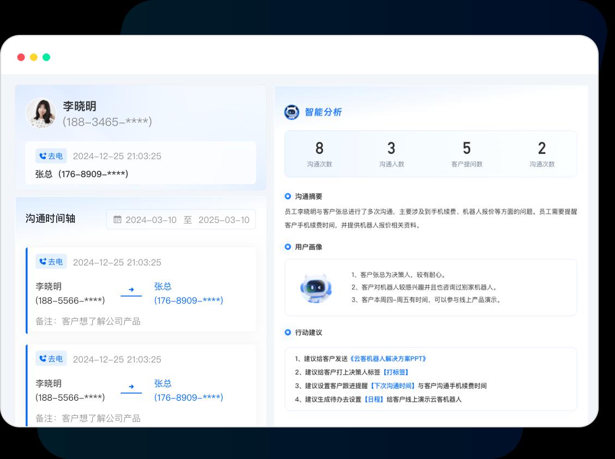615x459 pixels.
Task: Click 张总 (176-8909-****) in top card
Action: 82,174
